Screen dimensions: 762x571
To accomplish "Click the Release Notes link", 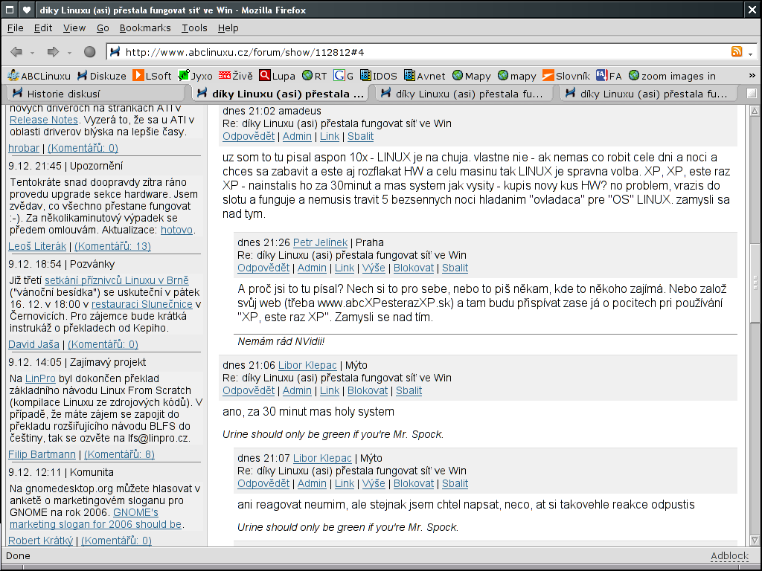I will pos(43,120).
